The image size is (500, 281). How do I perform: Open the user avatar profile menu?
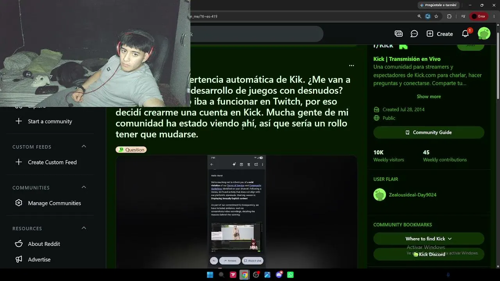(x=484, y=34)
